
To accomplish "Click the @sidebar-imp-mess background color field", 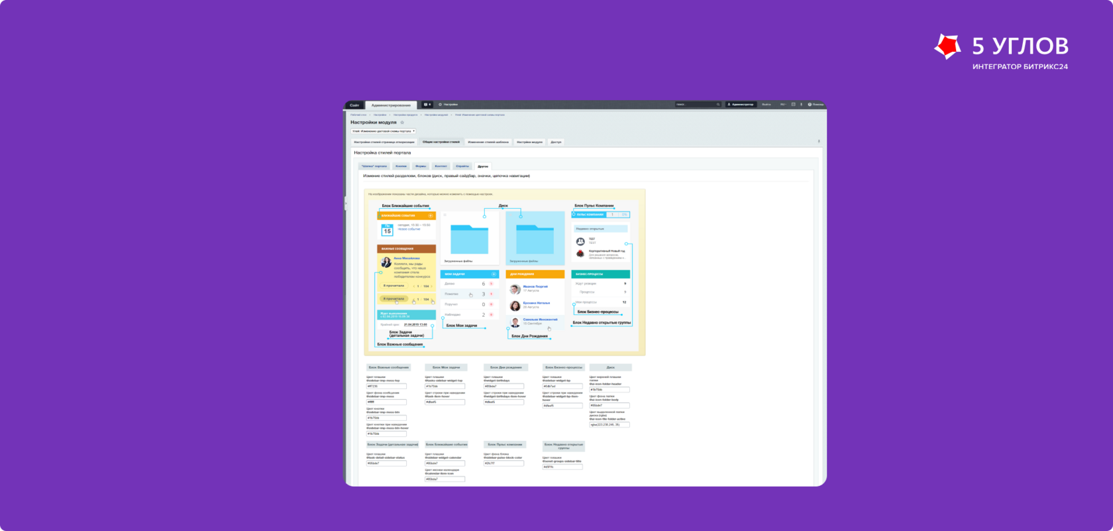I will point(386,402).
